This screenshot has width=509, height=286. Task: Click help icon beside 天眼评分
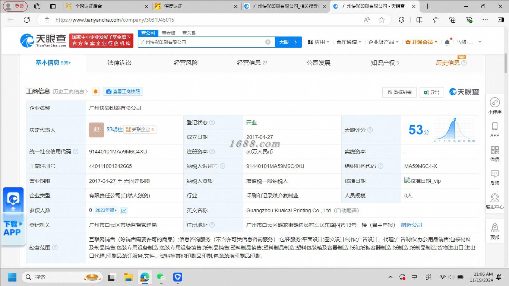[x=370, y=130]
